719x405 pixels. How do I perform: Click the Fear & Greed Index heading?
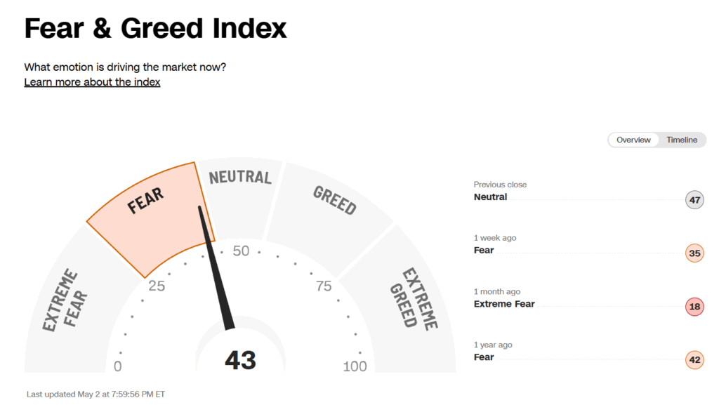click(155, 28)
